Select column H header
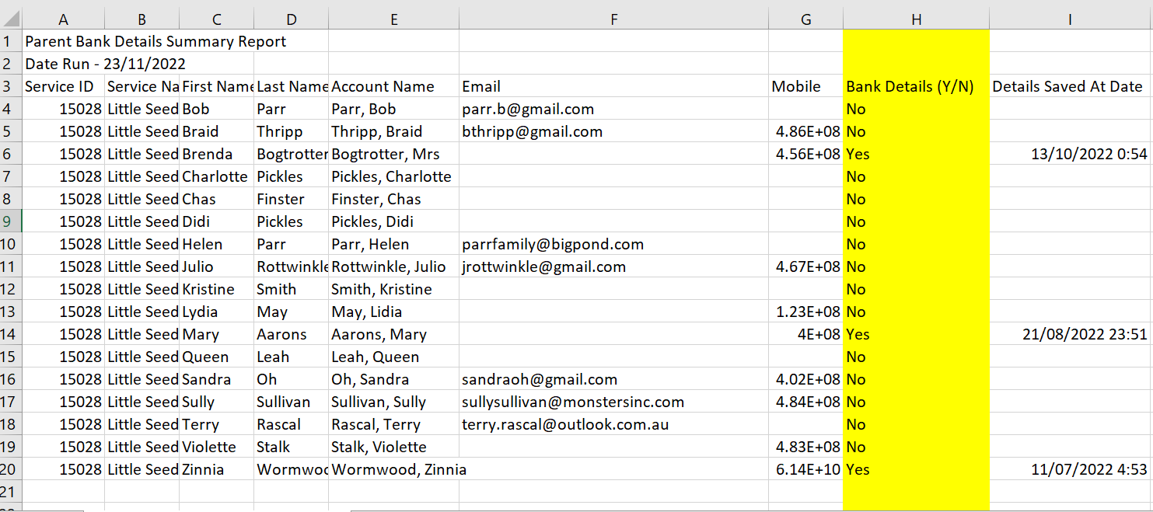 point(916,19)
